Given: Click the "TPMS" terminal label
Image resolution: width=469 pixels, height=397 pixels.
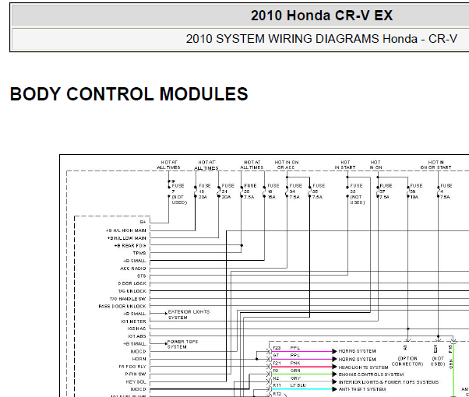Looking at the screenshot, I should click(139, 253).
